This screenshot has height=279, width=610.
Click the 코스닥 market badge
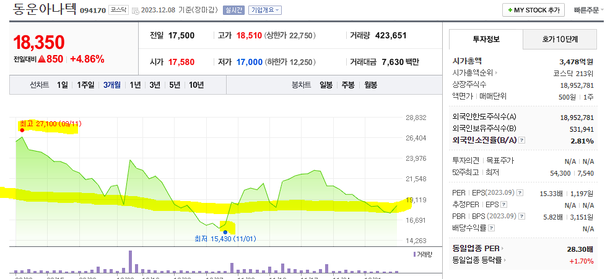(x=118, y=11)
